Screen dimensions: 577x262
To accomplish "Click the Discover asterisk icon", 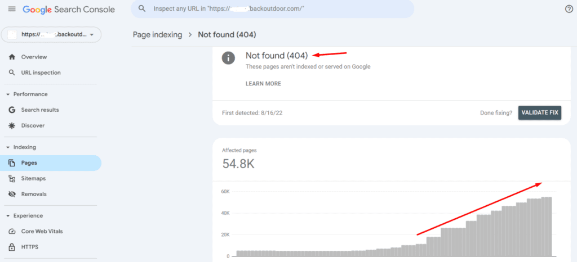I will pyautogui.click(x=12, y=125).
